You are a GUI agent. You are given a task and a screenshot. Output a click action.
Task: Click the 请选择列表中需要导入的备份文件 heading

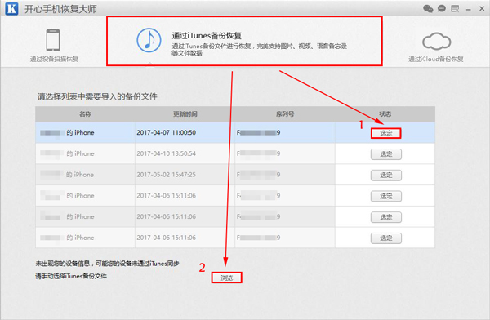point(97,96)
